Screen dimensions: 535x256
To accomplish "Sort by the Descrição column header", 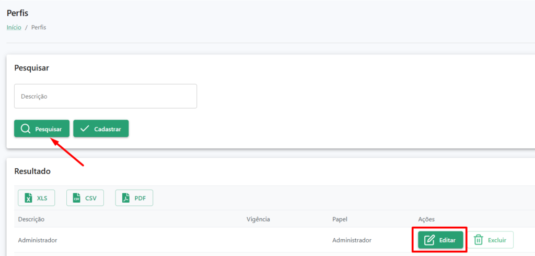I will [31, 219].
